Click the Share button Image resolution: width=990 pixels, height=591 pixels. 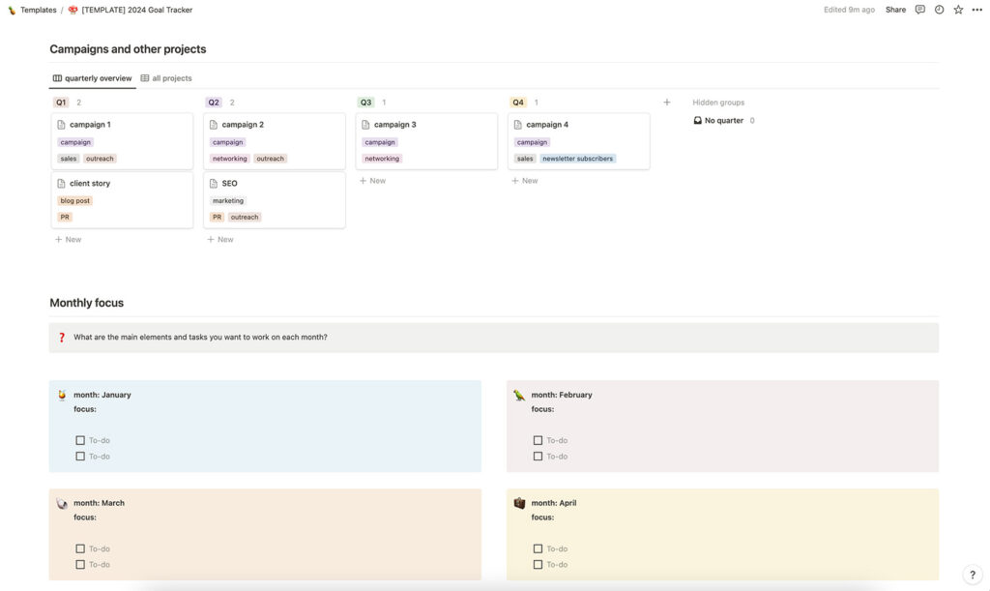pos(895,9)
